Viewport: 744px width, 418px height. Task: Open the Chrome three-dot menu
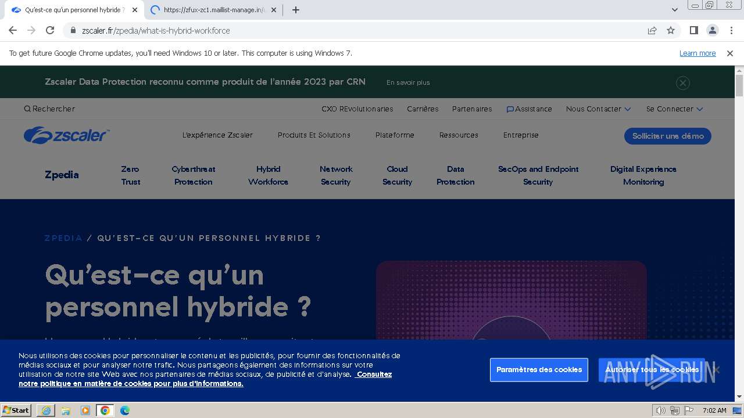point(731,30)
